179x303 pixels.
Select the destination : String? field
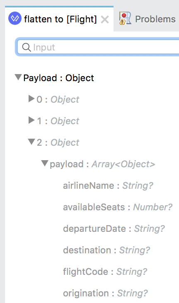[106, 250]
